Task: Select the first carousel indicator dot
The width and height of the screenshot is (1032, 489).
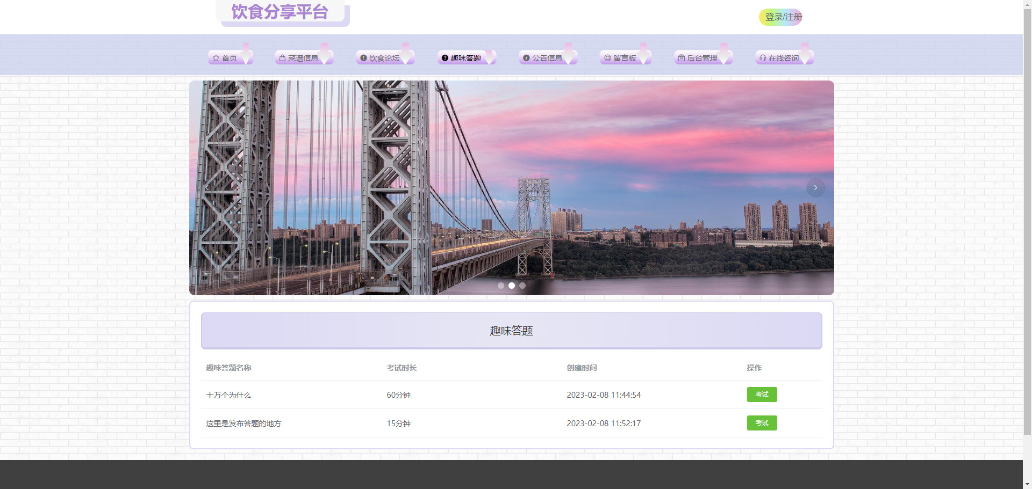Action: [501, 286]
